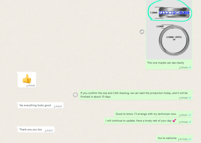Click the read receipt ticks on 'You're welcome'

pyautogui.click(x=190, y=139)
